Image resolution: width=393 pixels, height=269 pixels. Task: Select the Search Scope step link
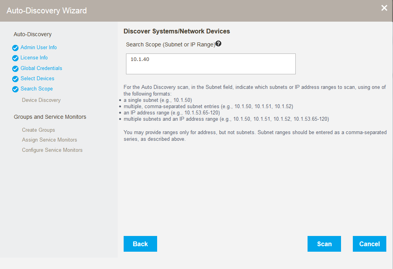coord(37,88)
